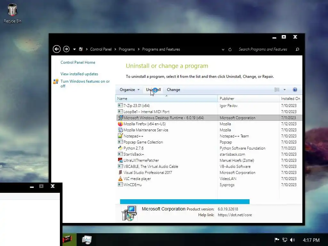Click the 4:17 PM taskbar clock
Image resolution: width=328 pixels, height=246 pixels.
pyautogui.click(x=311, y=240)
